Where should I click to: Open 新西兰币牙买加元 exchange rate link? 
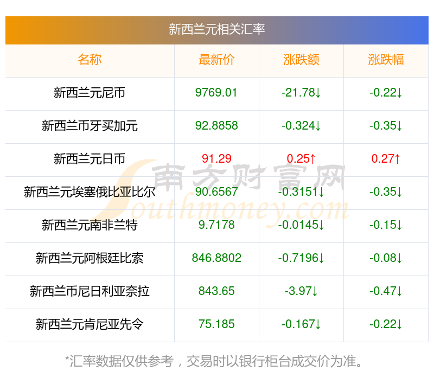point(90,126)
